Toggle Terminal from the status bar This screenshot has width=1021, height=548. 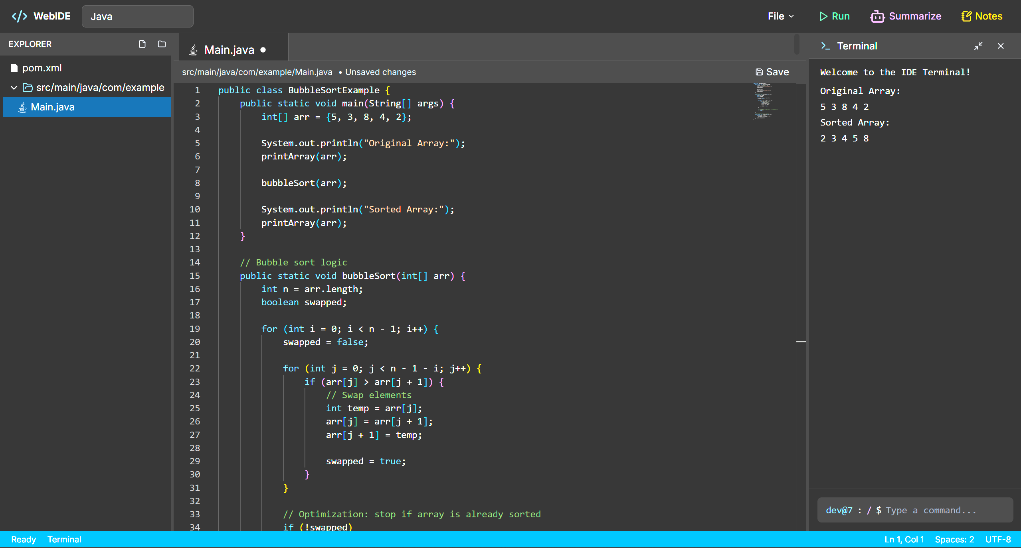64,539
